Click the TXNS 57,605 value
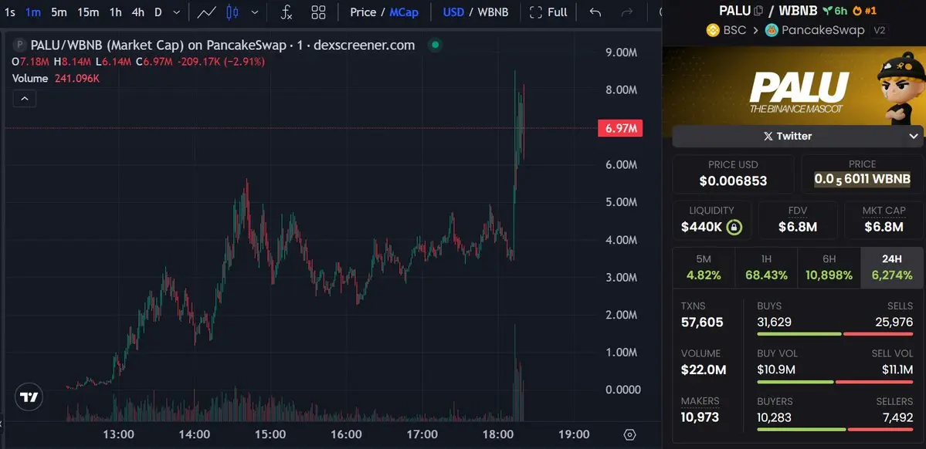The image size is (926, 449). [x=701, y=322]
